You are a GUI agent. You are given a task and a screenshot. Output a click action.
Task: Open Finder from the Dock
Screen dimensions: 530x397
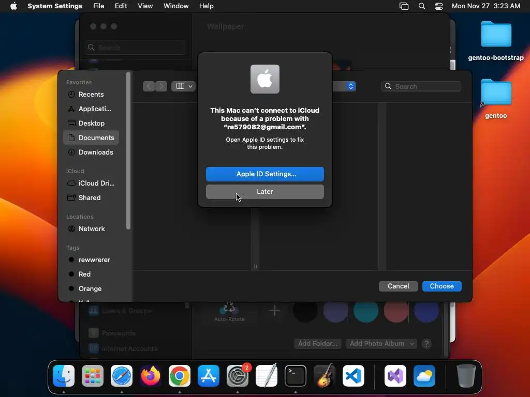point(64,376)
